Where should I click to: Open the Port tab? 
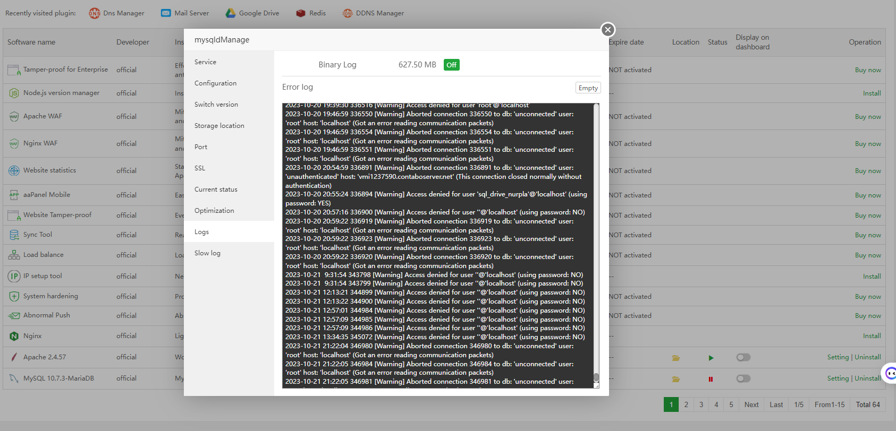tap(229, 147)
